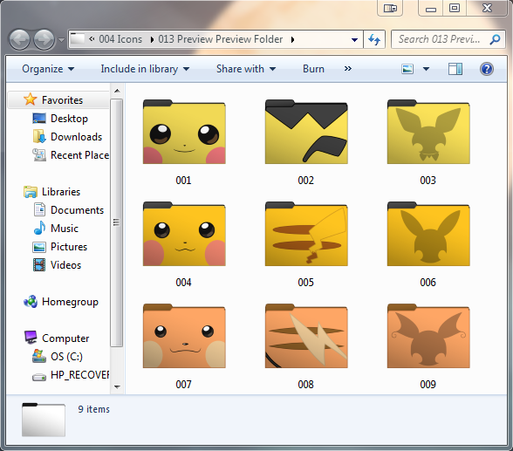Click the 001 folder name label
The width and height of the screenshot is (513, 451).
[x=183, y=181]
